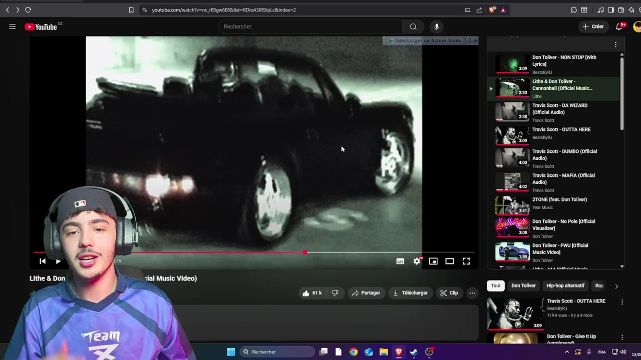Screen dimensions: 641x360
Task: Select the Tout filter chip
Action: click(496, 285)
